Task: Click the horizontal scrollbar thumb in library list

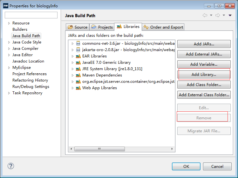Action: tap(99, 149)
